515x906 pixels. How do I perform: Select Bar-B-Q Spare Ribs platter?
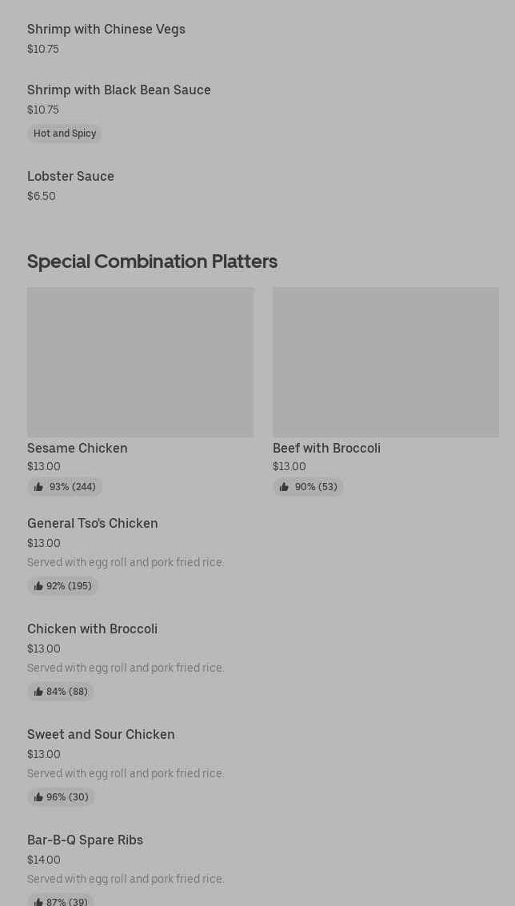coord(85,840)
